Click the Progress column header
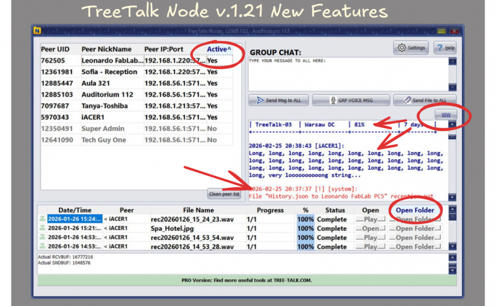This screenshot has height=306, width=496. point(270,210)
